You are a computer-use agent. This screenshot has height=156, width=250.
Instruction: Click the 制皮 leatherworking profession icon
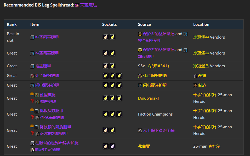[195, 85]
